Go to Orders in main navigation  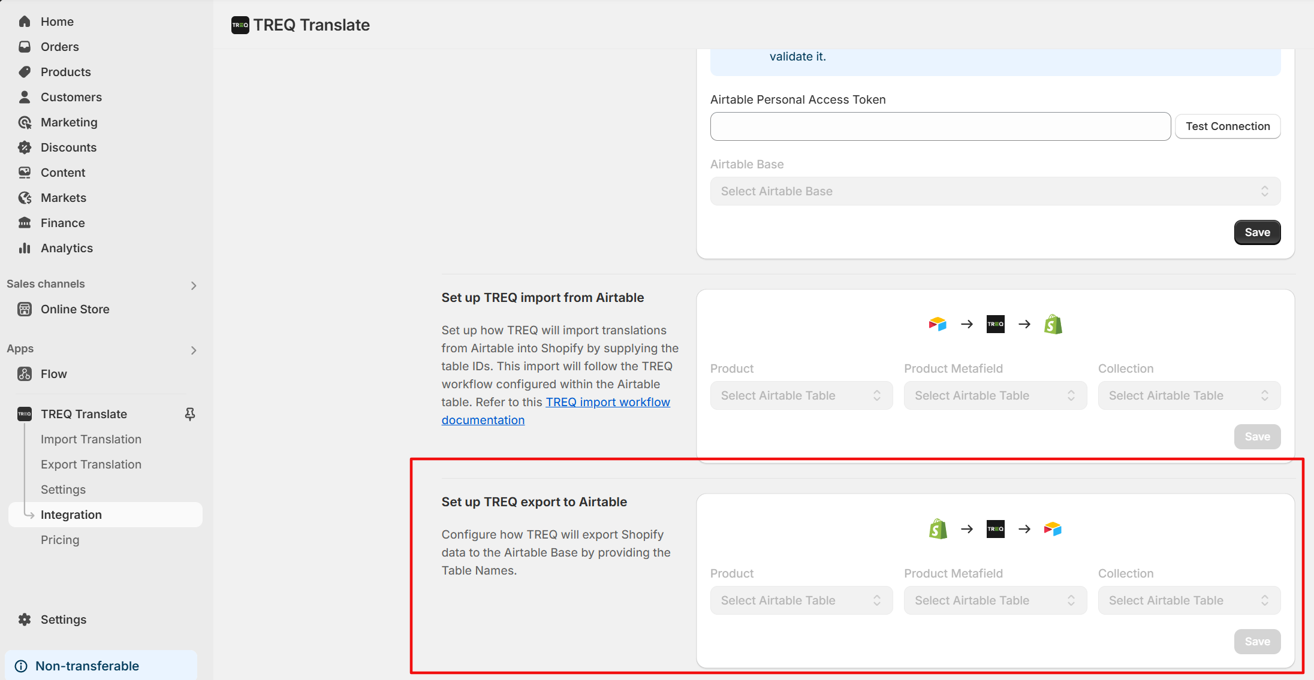(60, 47)
